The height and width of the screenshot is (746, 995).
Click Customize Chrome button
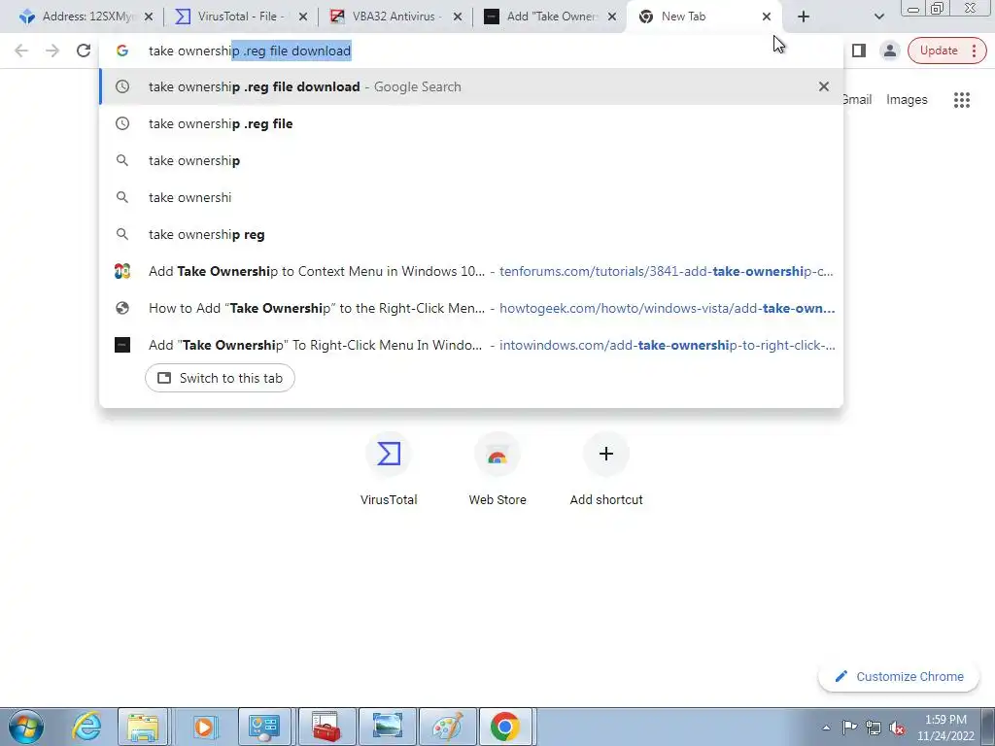pyautogui.click(x=899, y=677)
